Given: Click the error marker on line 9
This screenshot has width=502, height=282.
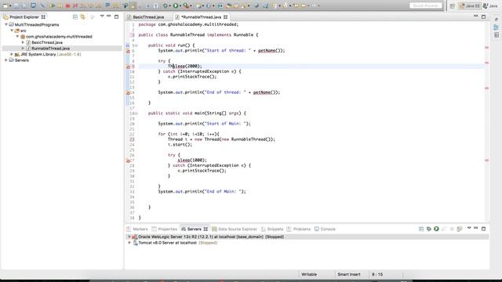Looking at the screenshot, I should [128, 67].
